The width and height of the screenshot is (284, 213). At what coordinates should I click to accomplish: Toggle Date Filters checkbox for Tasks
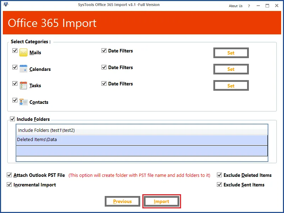click(x=104, y=83)
